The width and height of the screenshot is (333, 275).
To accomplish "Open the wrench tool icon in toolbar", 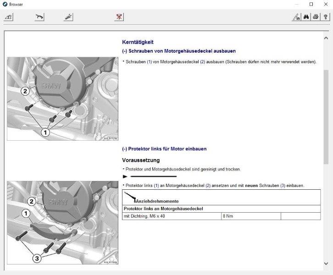I will [68, 17].
